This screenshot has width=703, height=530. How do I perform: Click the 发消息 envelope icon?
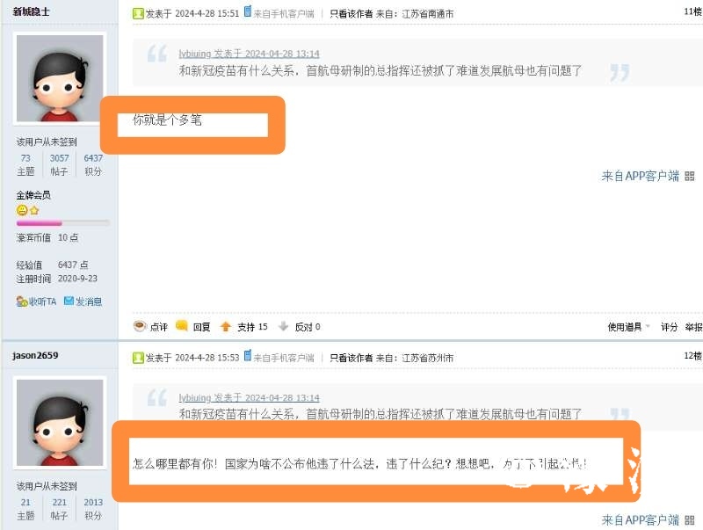(69, 301)
